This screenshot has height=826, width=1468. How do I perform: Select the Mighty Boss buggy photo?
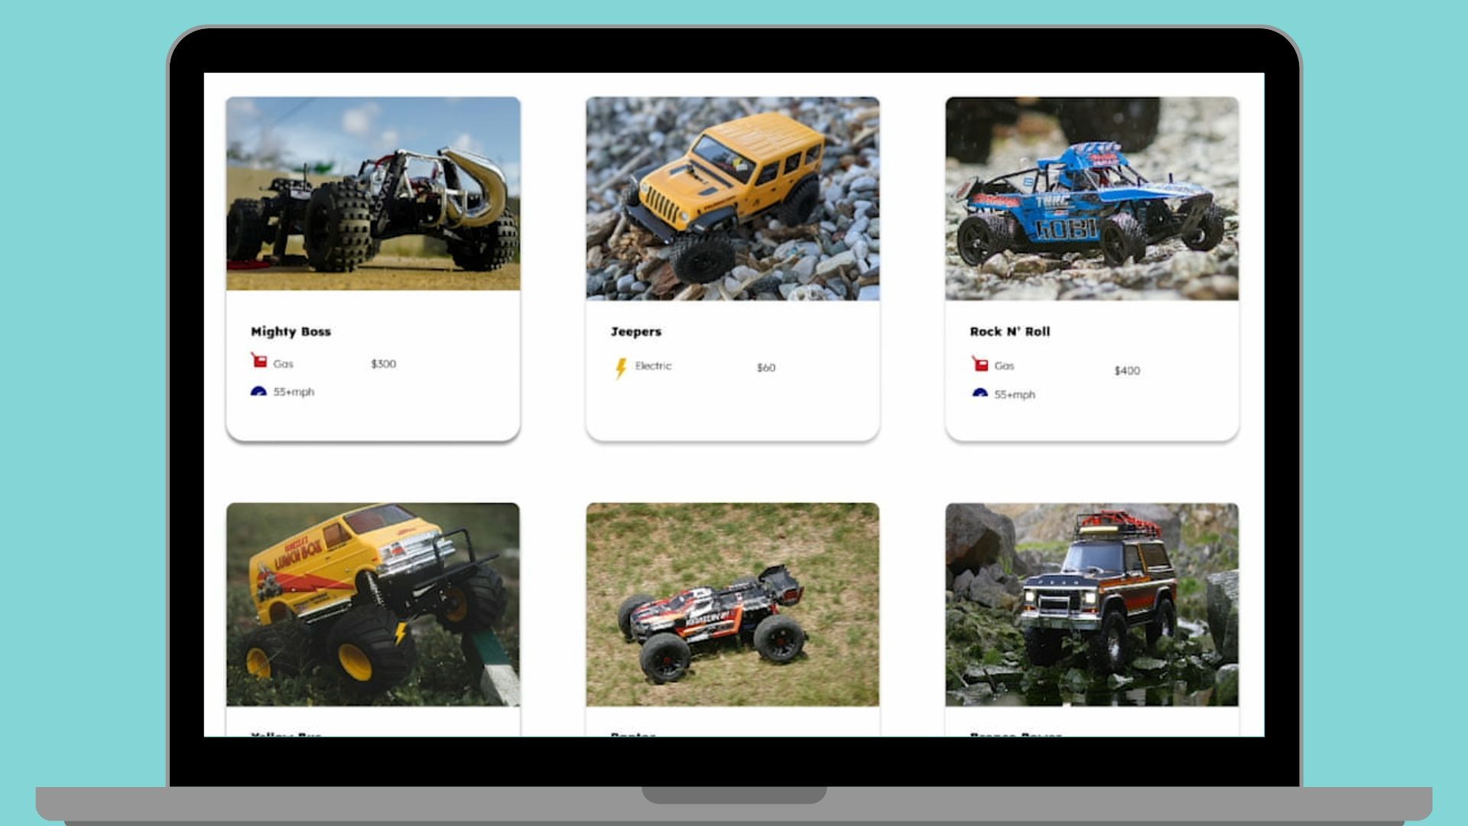373,193
